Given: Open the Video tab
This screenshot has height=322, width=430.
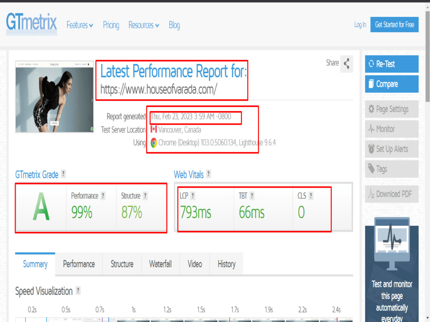Looking at the screenshot, I should [x=195, y=264].
